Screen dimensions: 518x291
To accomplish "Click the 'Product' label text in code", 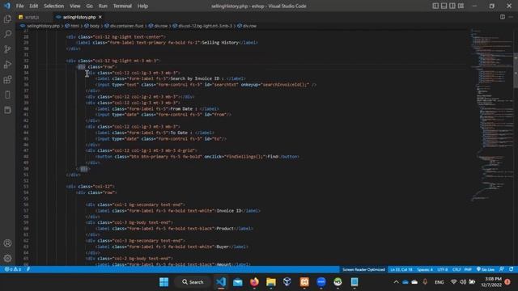I will [225, 228].
